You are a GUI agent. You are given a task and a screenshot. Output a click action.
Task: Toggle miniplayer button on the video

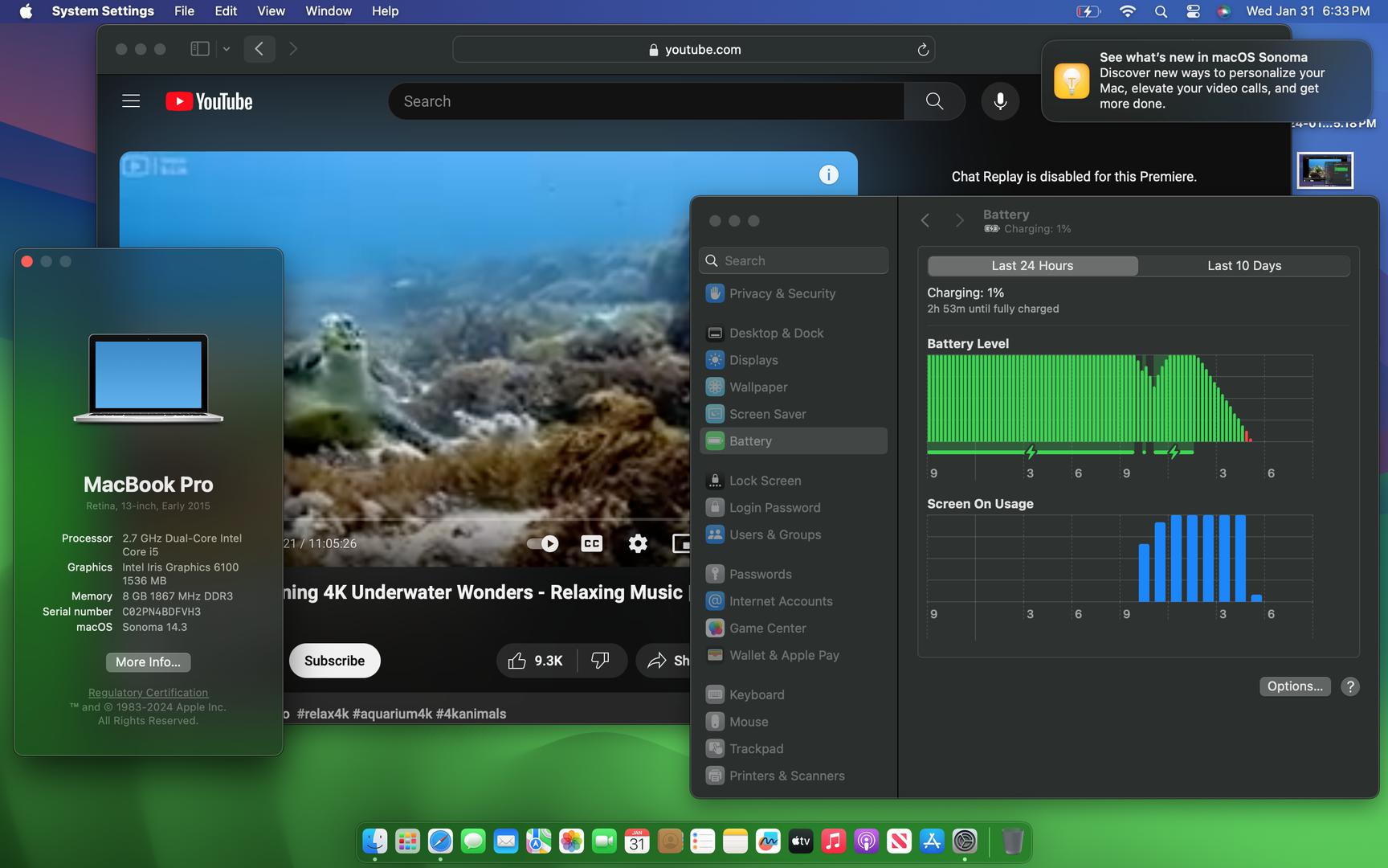[x=681, y=543]
